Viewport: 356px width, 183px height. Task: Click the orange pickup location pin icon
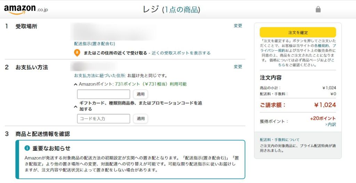point(77,53)
